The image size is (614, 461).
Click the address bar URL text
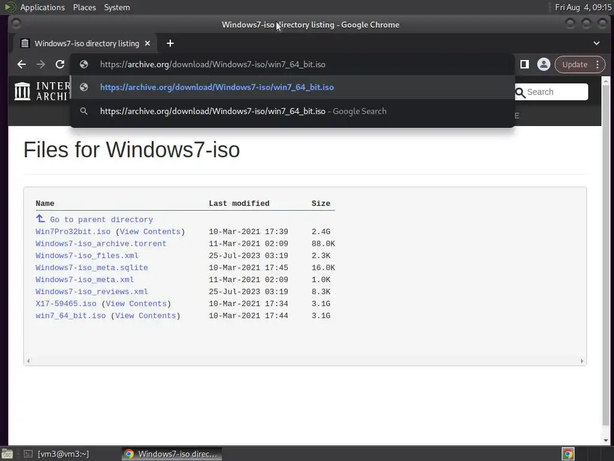coord(213,64)
